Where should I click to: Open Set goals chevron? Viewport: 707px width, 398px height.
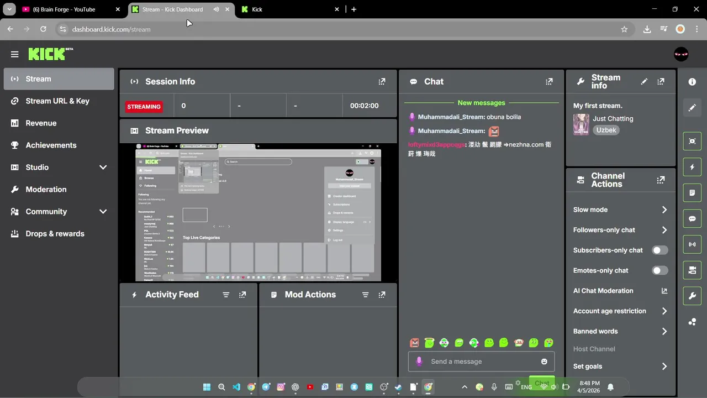(x=664, y=366)
